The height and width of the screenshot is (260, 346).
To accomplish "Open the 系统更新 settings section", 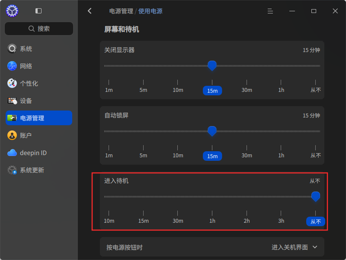I will click(x=39, y=170).
